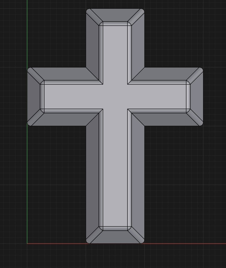The width and height of the screenshot is (226, 268).
Task: Select the top sloped chamfer face of the cross
Action: point(115,15)
